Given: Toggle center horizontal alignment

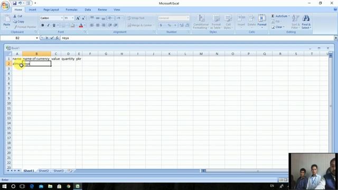Looking at the screenshot, I should (x=98, y=25).
